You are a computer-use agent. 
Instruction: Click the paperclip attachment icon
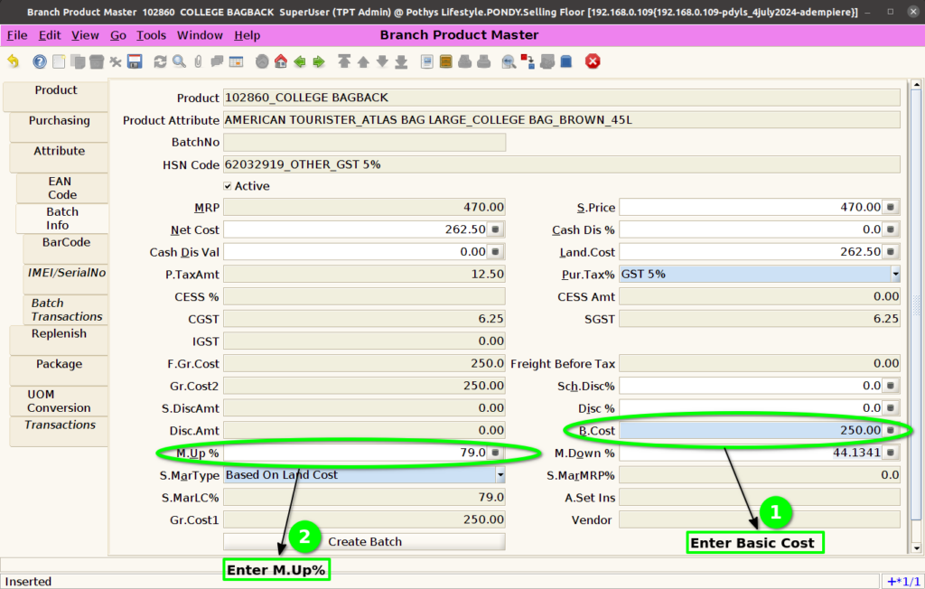point(198,61)
